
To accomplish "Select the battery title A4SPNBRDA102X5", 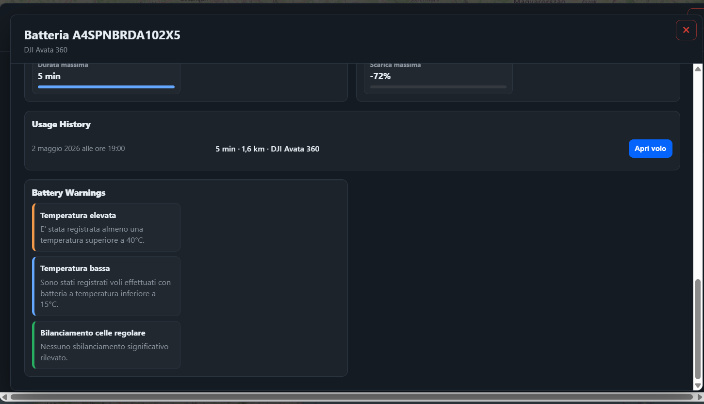I will click(x=126, y=35).
